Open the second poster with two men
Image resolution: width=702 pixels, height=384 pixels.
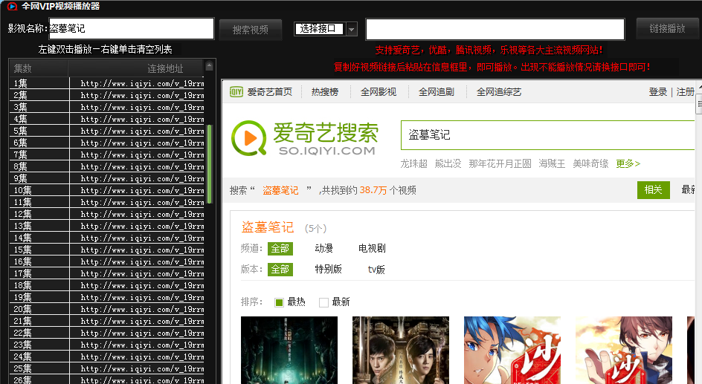[x=401, y=350]
